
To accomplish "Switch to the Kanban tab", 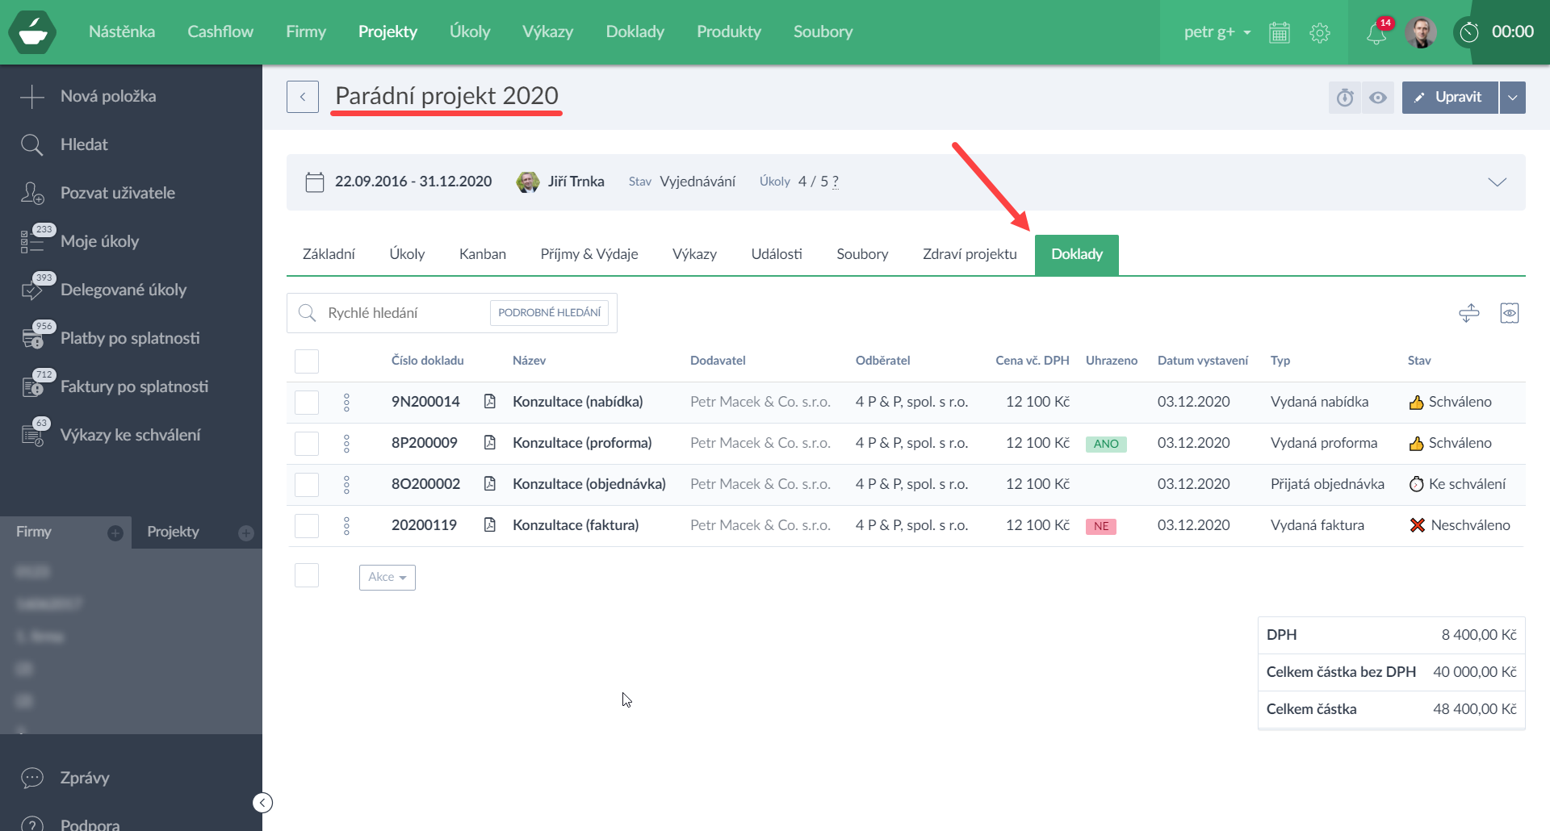I will [482, 254].
